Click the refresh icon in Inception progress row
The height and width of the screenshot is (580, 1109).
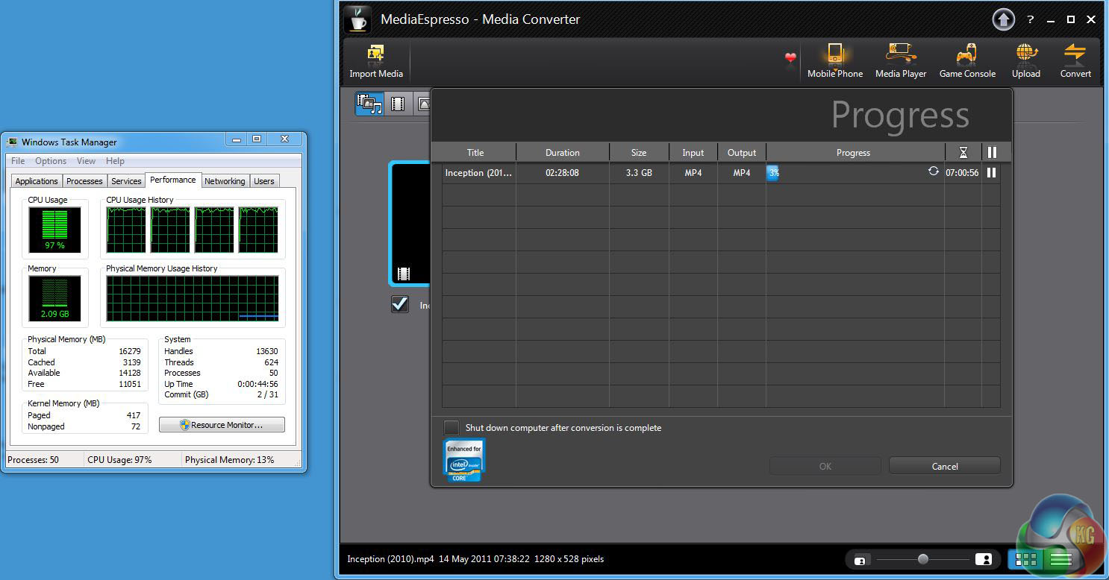(x=933, y=171)
